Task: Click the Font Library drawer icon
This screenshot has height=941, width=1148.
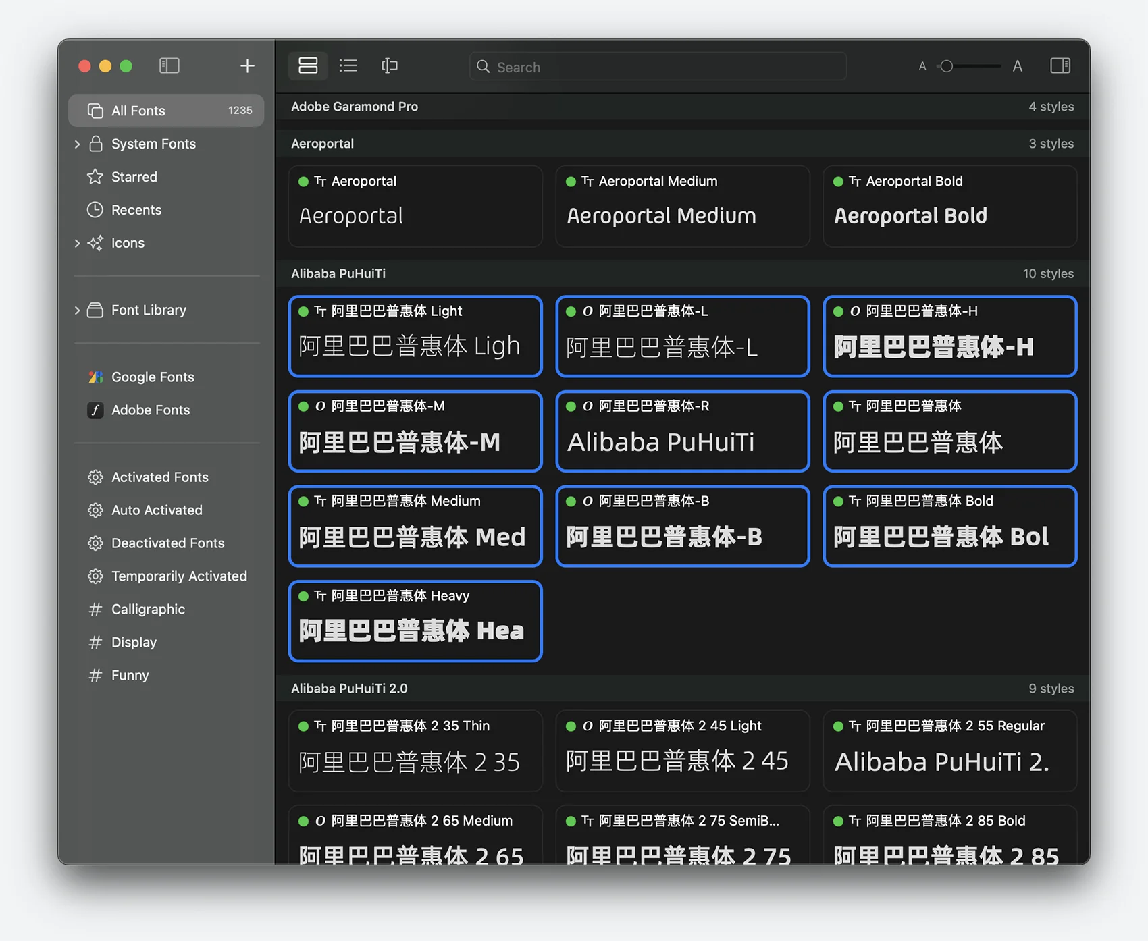Action: click(95, 310)
